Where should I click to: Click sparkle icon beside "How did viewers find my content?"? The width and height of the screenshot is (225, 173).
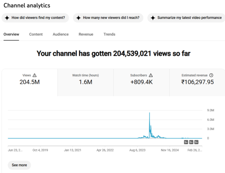[x=7, y=18]
